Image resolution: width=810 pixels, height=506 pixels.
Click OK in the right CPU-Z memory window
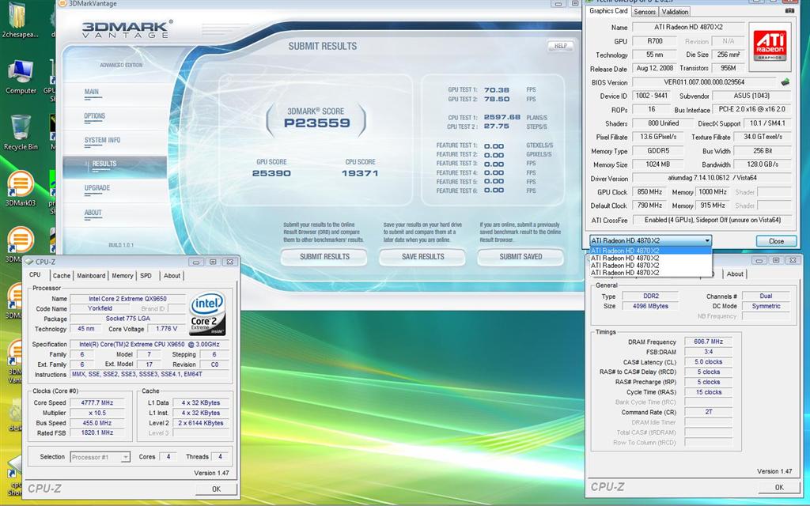pos(779,487)
